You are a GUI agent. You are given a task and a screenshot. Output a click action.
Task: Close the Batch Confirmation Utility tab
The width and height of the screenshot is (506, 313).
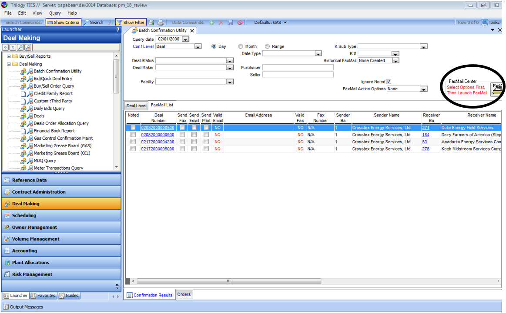pyautogui.click(x=192, y=31)
